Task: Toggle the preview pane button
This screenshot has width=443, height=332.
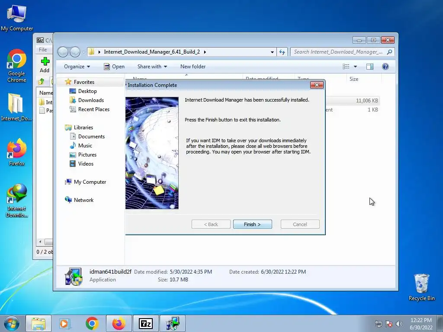Action: click(x=369, y=67)
